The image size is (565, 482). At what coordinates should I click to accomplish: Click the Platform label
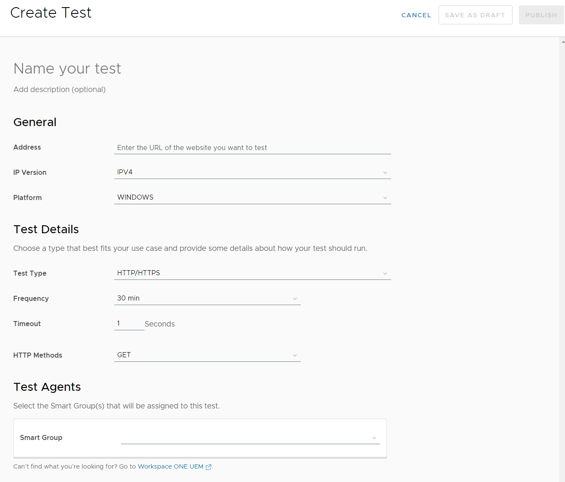[x=28, y=198]
